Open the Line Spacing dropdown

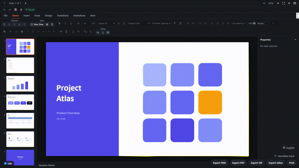(238, 23)
